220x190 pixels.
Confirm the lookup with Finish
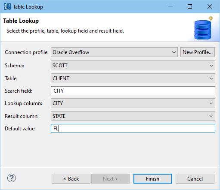[x=153, y=179]
